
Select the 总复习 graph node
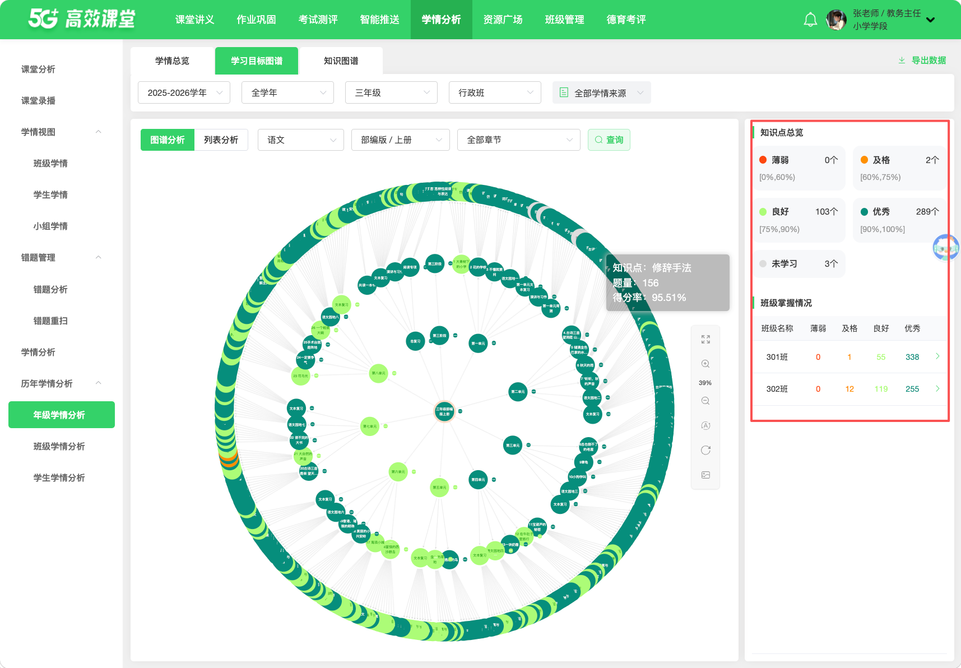click(415, 341)
